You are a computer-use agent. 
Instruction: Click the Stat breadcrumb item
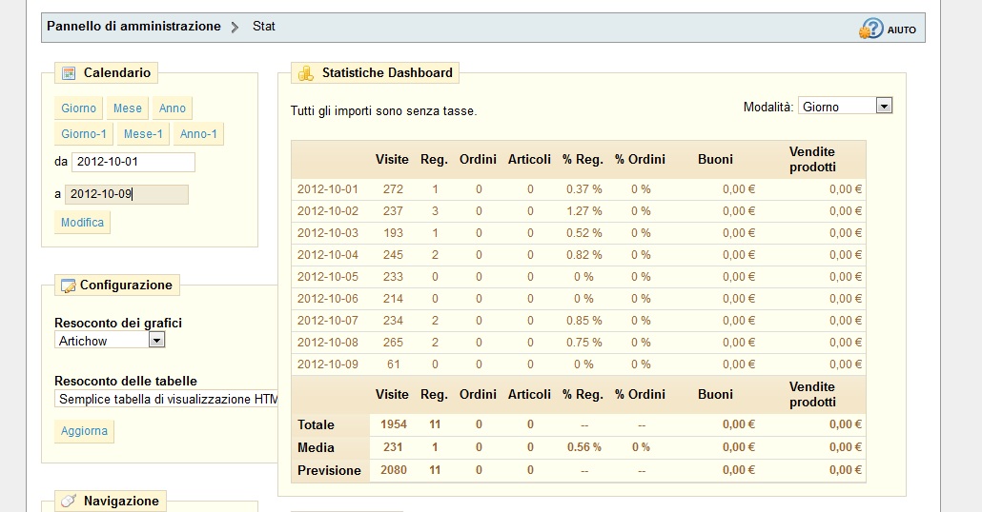click(x=264, y=27)
